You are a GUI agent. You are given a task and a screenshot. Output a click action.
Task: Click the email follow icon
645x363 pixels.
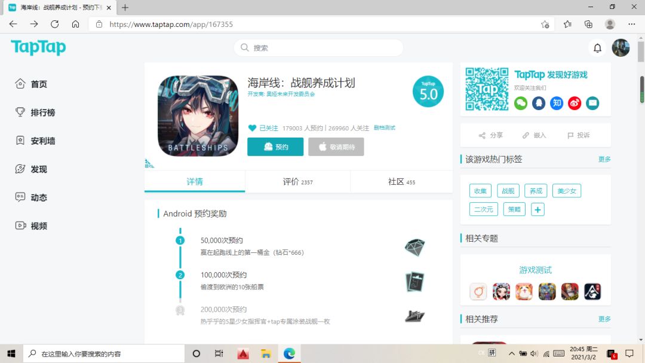pos(592,103)
